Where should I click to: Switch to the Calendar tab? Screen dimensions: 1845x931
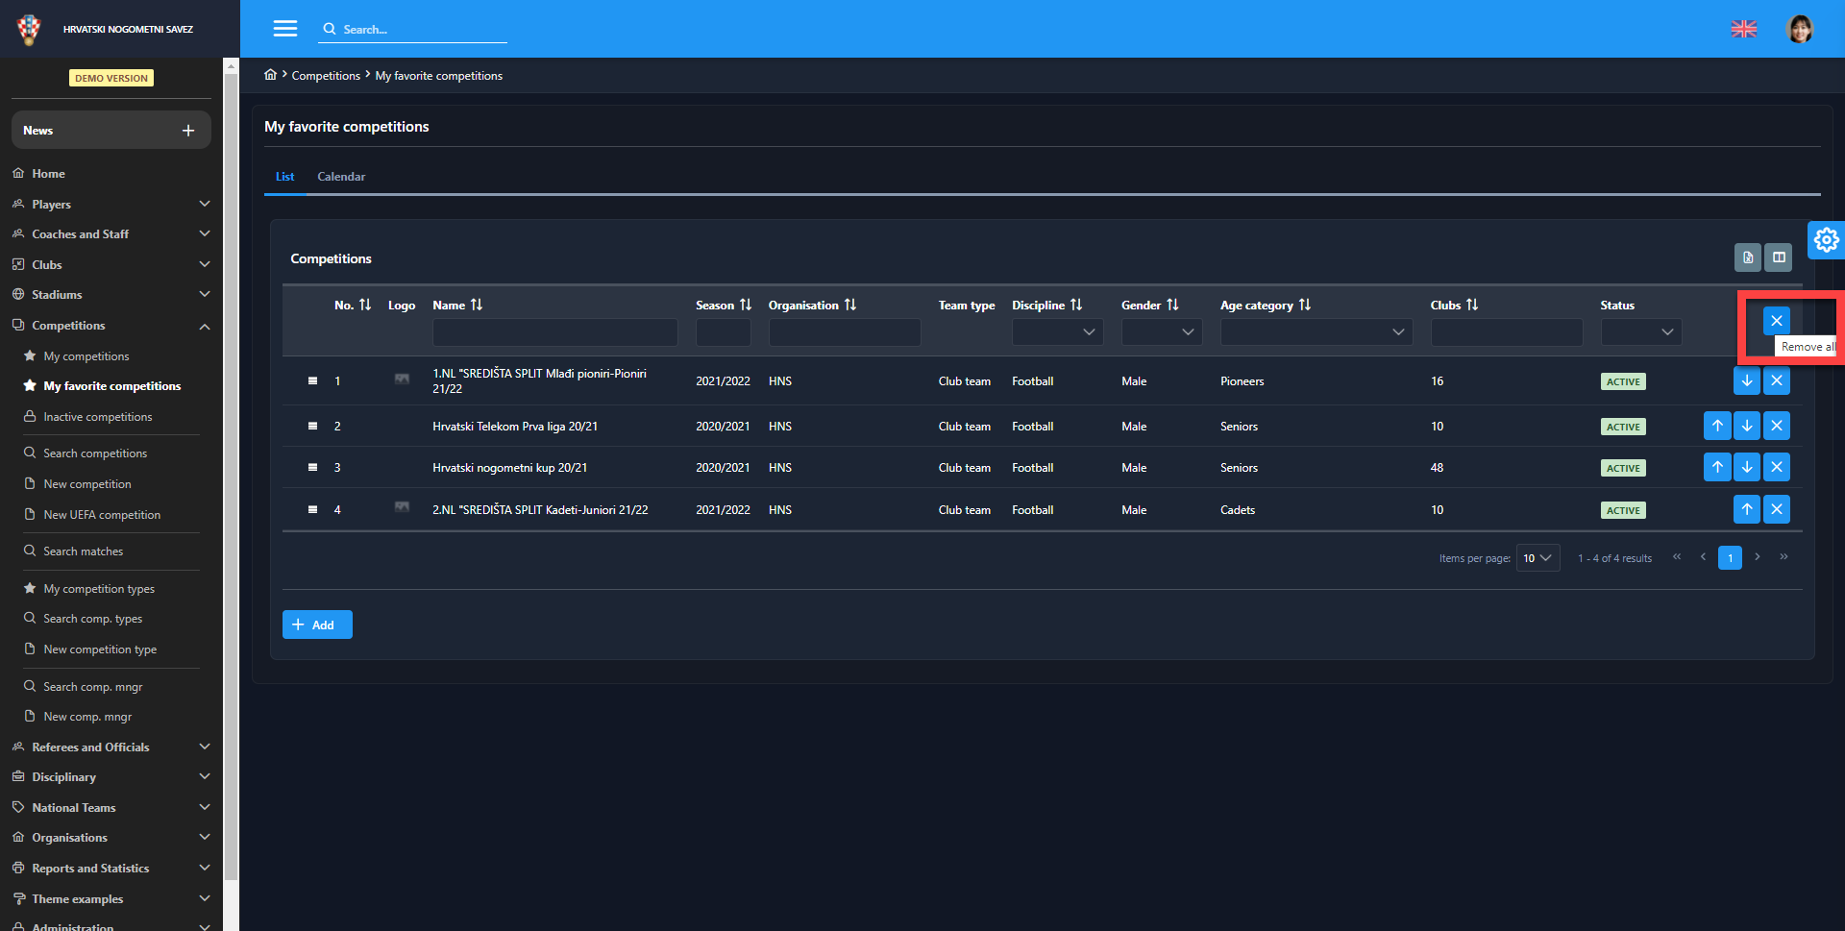(x=341, y=177)
